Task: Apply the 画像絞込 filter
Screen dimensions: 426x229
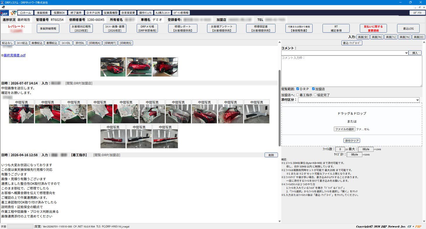Action: point(37,43)
